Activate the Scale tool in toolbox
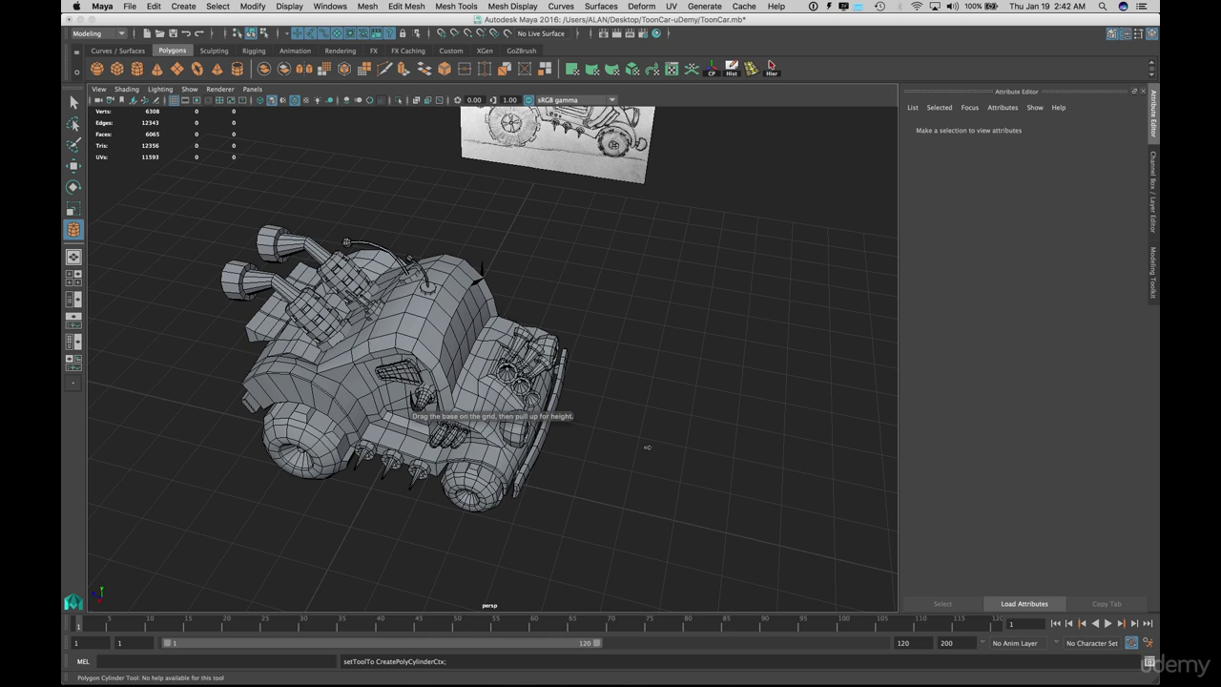 tap(73, 208)
